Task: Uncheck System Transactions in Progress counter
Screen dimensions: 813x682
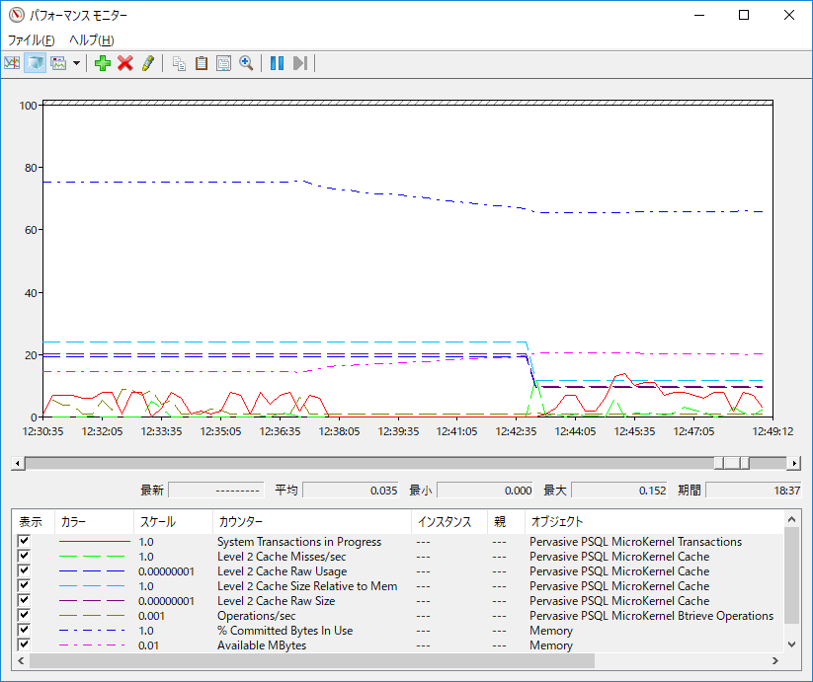Action: (25, 542)
